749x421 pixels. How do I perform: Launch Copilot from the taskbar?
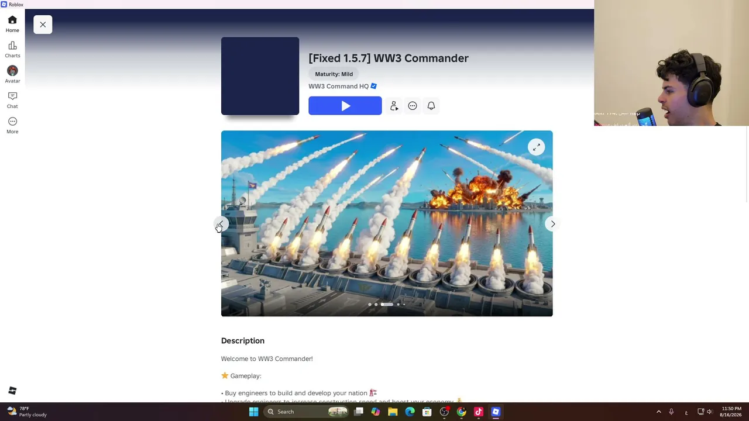coord(376,412)
